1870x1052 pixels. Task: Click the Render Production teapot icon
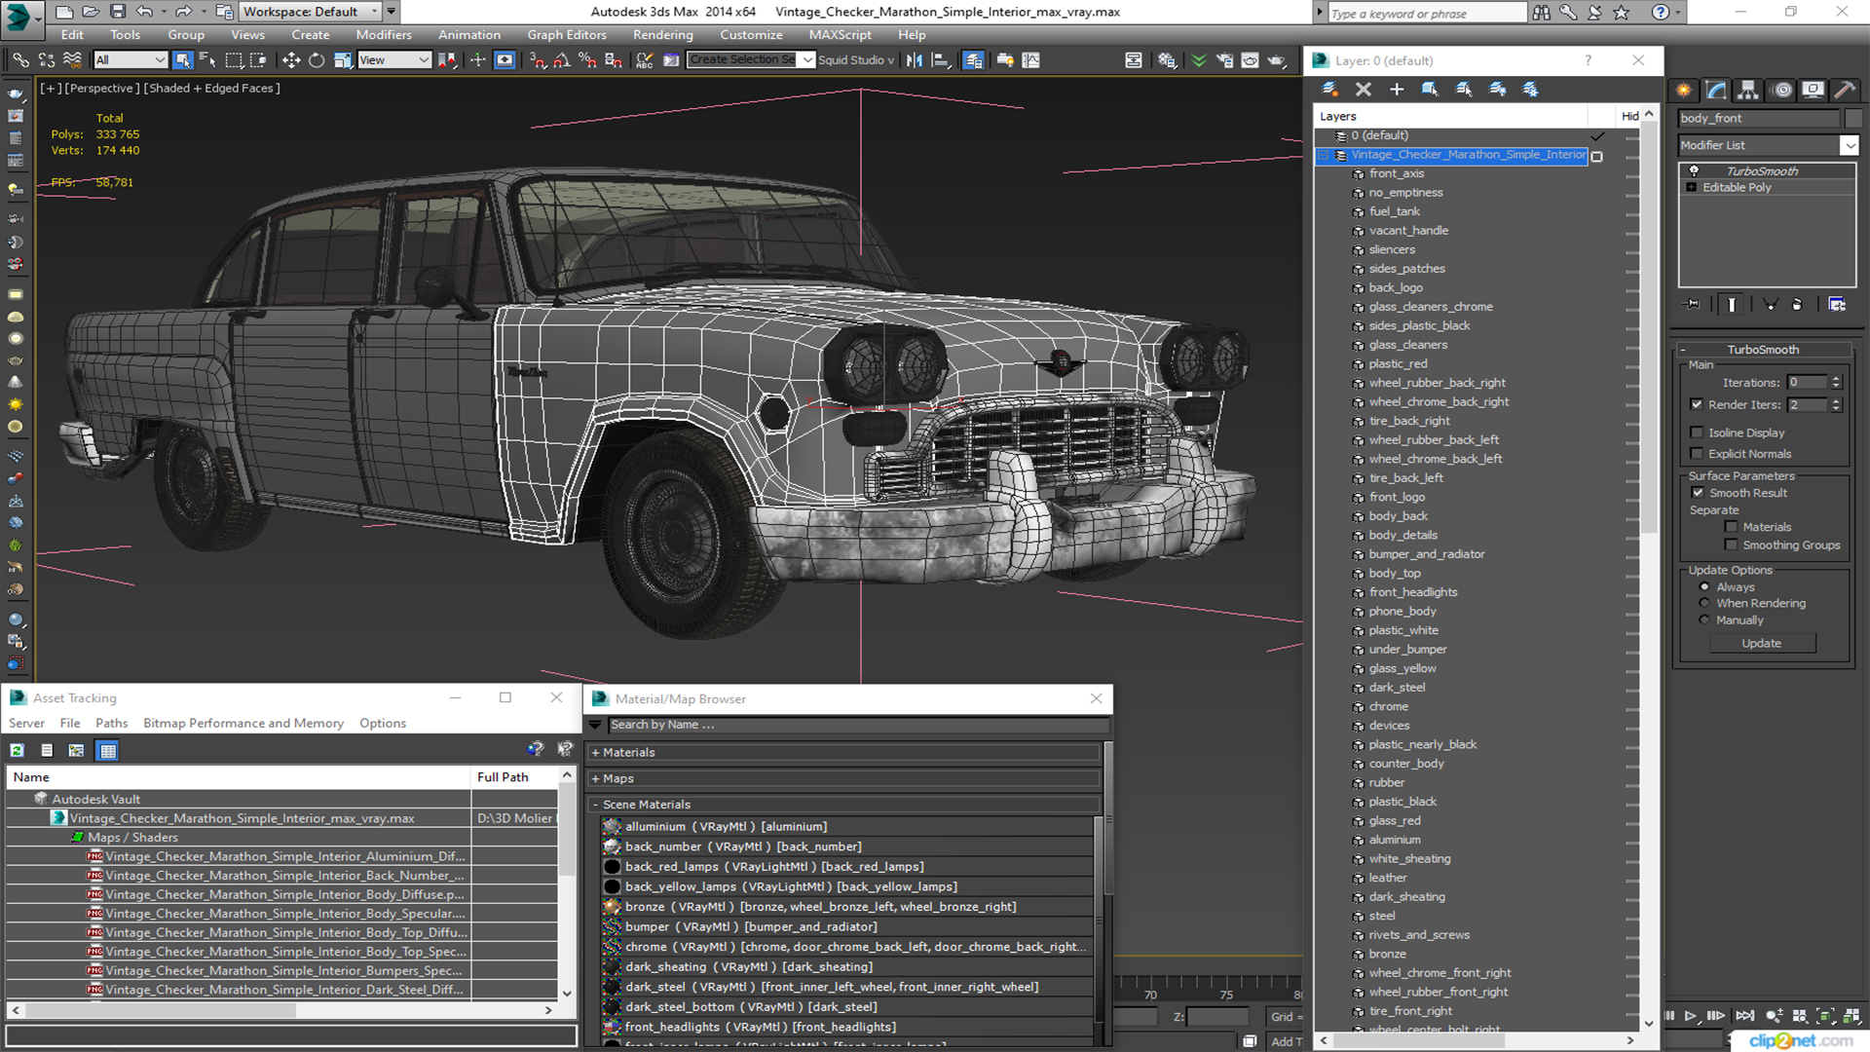coord(1276,60)
